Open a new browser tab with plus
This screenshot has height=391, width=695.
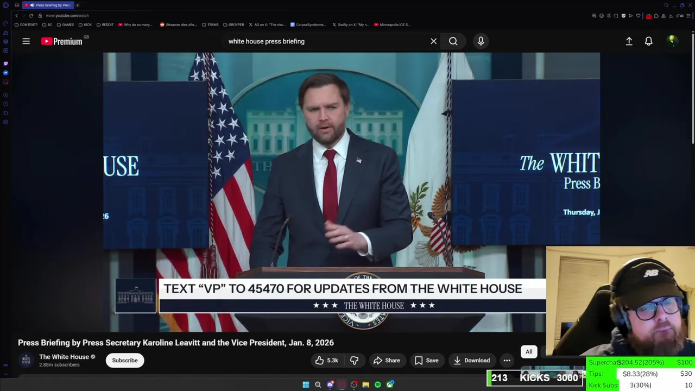point(78,5)
